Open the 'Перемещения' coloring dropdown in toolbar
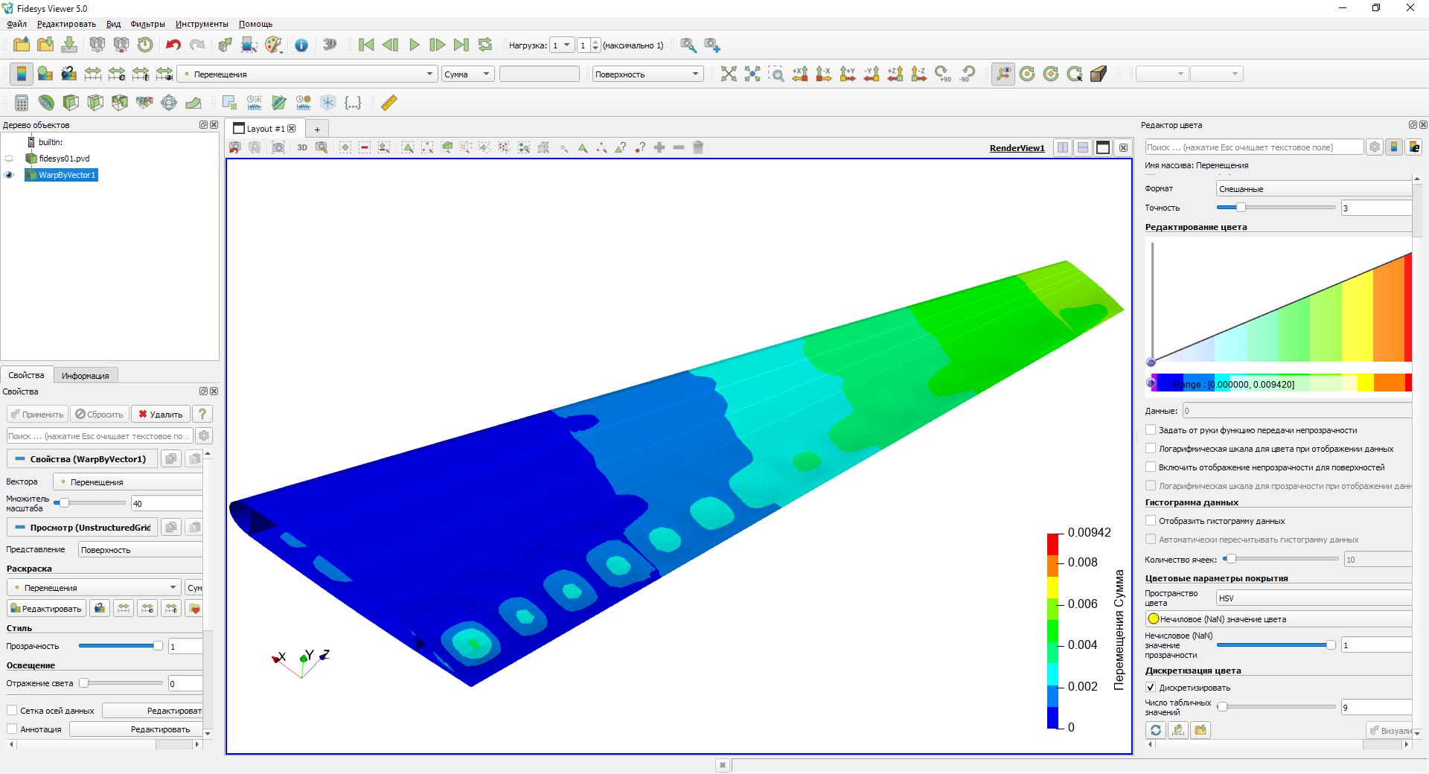 pos(308,74)
